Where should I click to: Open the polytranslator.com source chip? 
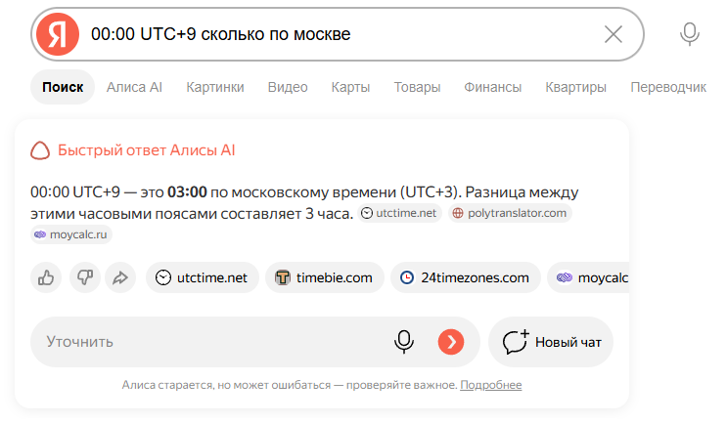coord(510,213)
